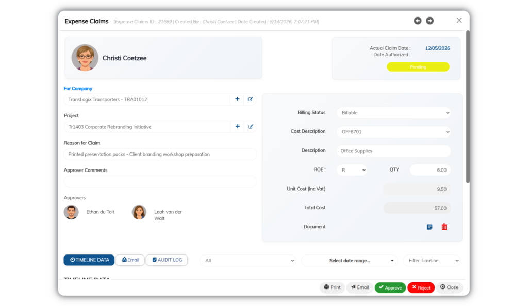528x306 pixels.
Task: View the attached document icon
Action: 430,227
